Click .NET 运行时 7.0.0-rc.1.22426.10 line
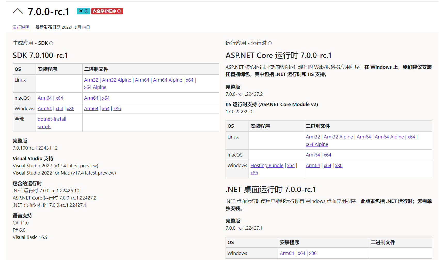The image size is (439, 260). coord(46,190)
